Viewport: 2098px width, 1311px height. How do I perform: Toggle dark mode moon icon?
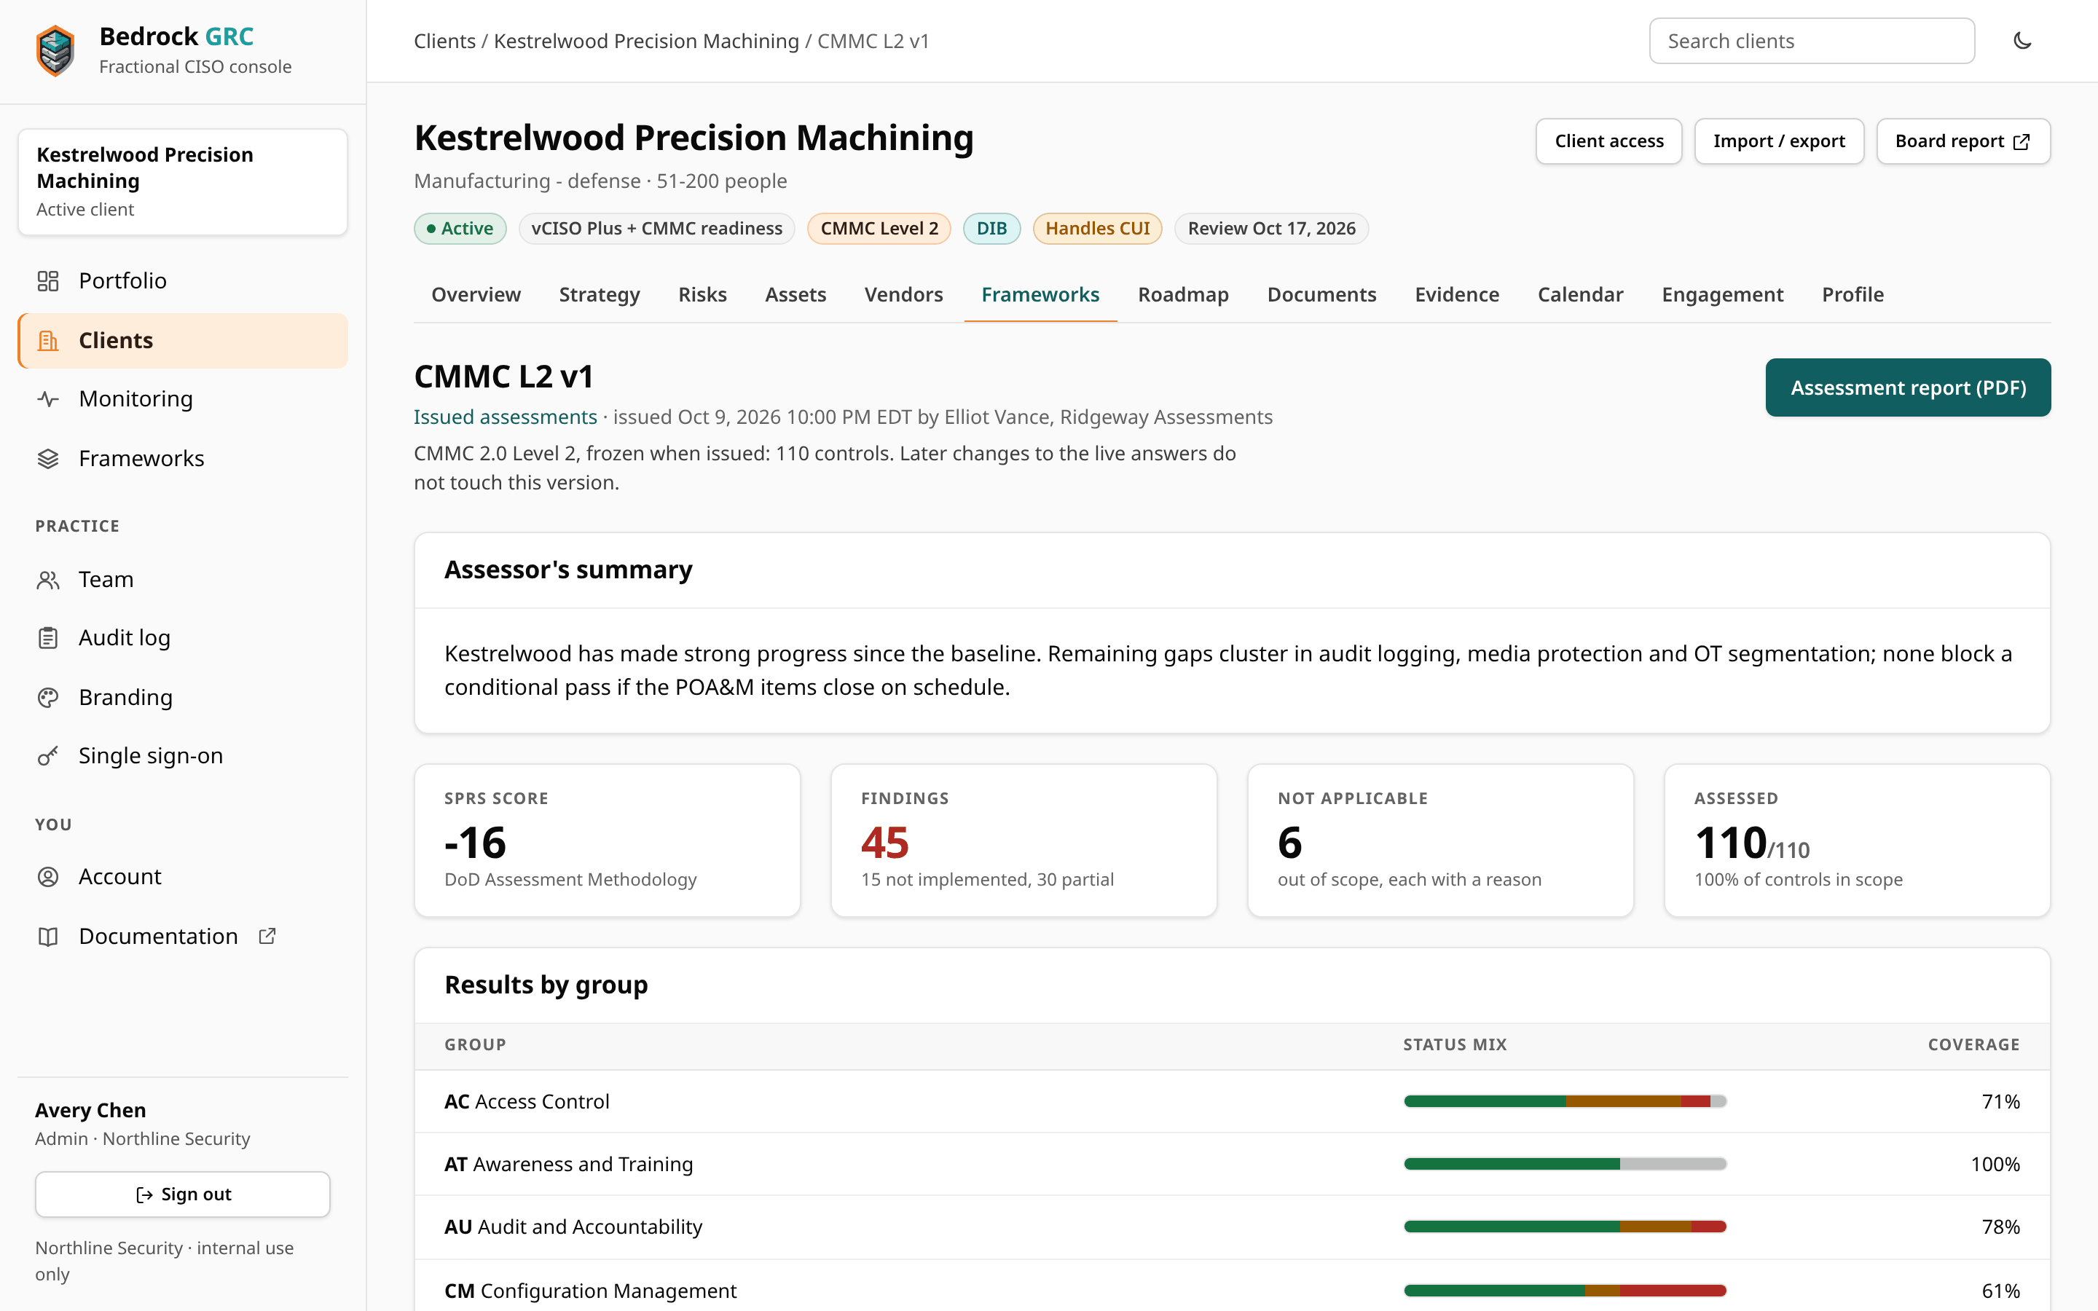(2022, 41)
